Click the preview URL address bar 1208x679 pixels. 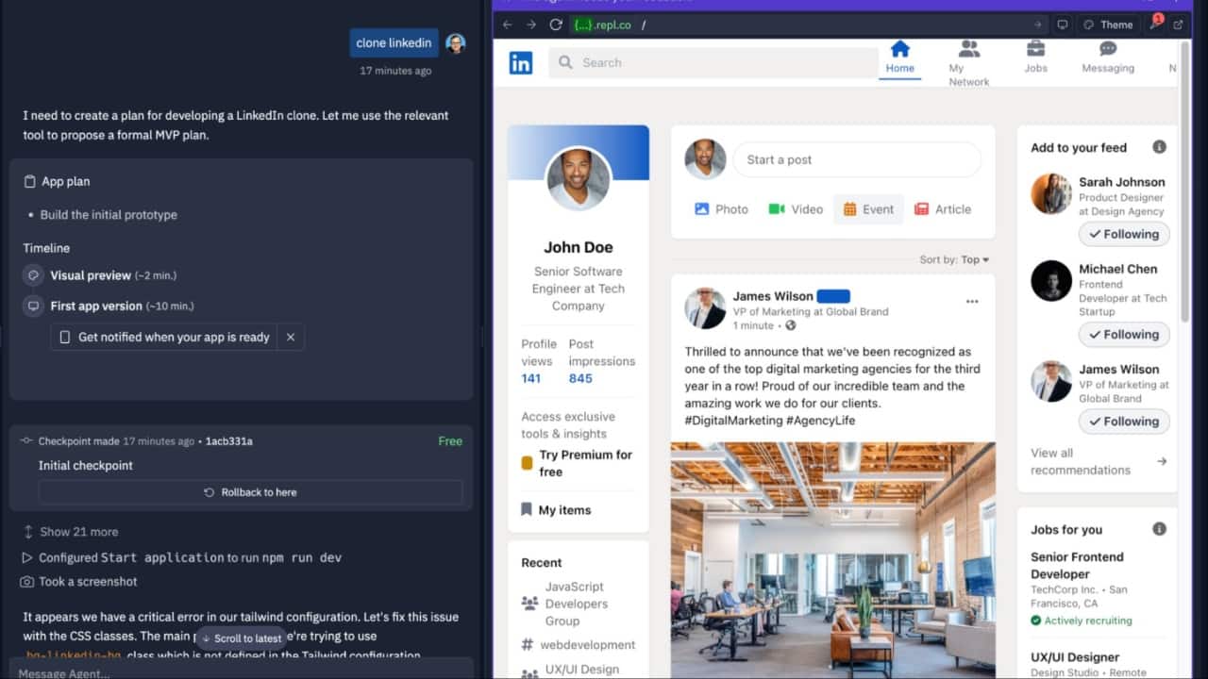806,25
